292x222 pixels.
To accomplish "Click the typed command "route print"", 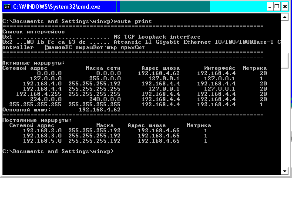I will (133, 21).
